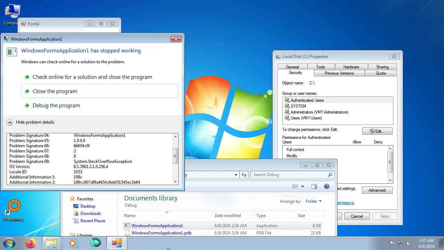Select Downloads under Favorites
The image size is (444, 250).
coord(91,214)
